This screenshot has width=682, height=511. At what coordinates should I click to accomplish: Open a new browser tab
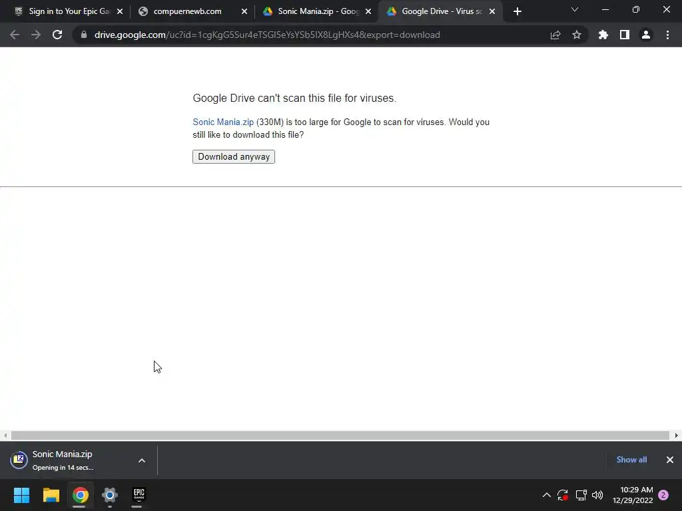pyautogui.click(x=517, y=11)
